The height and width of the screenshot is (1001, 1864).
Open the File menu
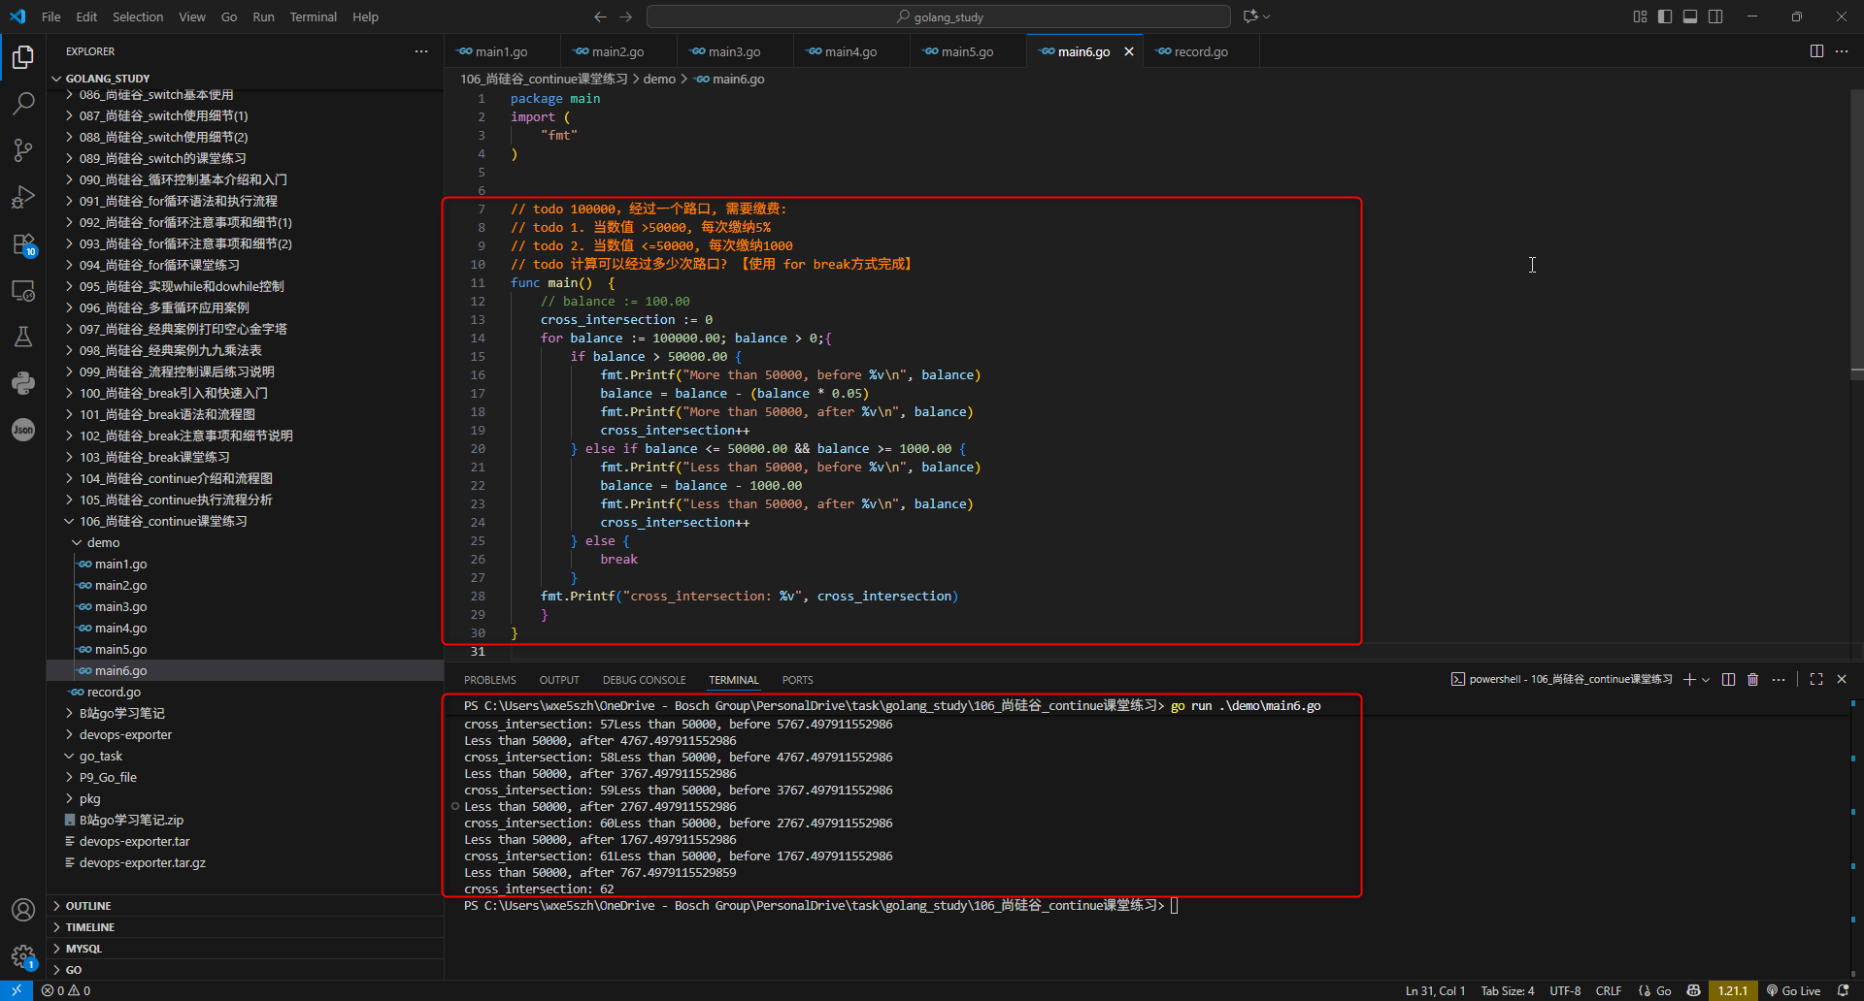point(51,16)
